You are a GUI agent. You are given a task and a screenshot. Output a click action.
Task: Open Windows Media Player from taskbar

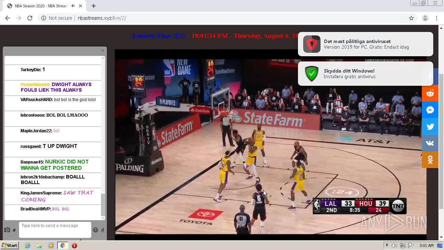(51, 245)
